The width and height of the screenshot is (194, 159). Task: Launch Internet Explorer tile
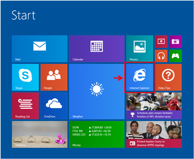click(x=140, y=77)
